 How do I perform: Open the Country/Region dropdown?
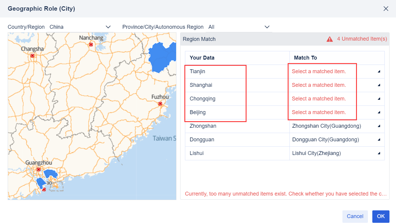(108, 27)
